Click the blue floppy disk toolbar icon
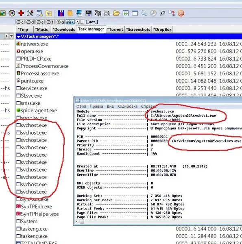 (61, 13)
